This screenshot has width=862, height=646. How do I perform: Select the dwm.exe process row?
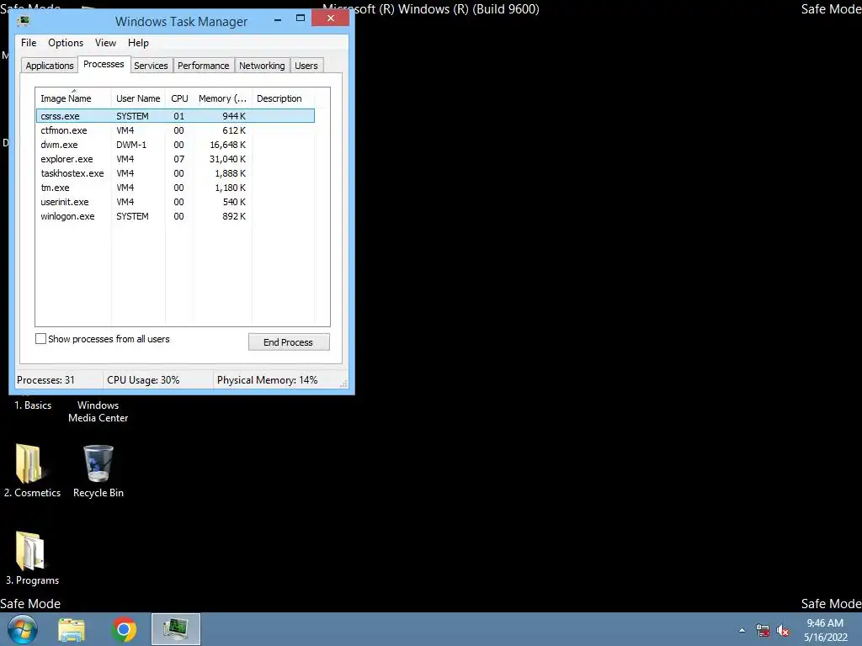[x=175, y=145]
